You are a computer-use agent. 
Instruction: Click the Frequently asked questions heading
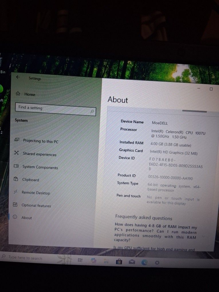(x=144, y=217)
